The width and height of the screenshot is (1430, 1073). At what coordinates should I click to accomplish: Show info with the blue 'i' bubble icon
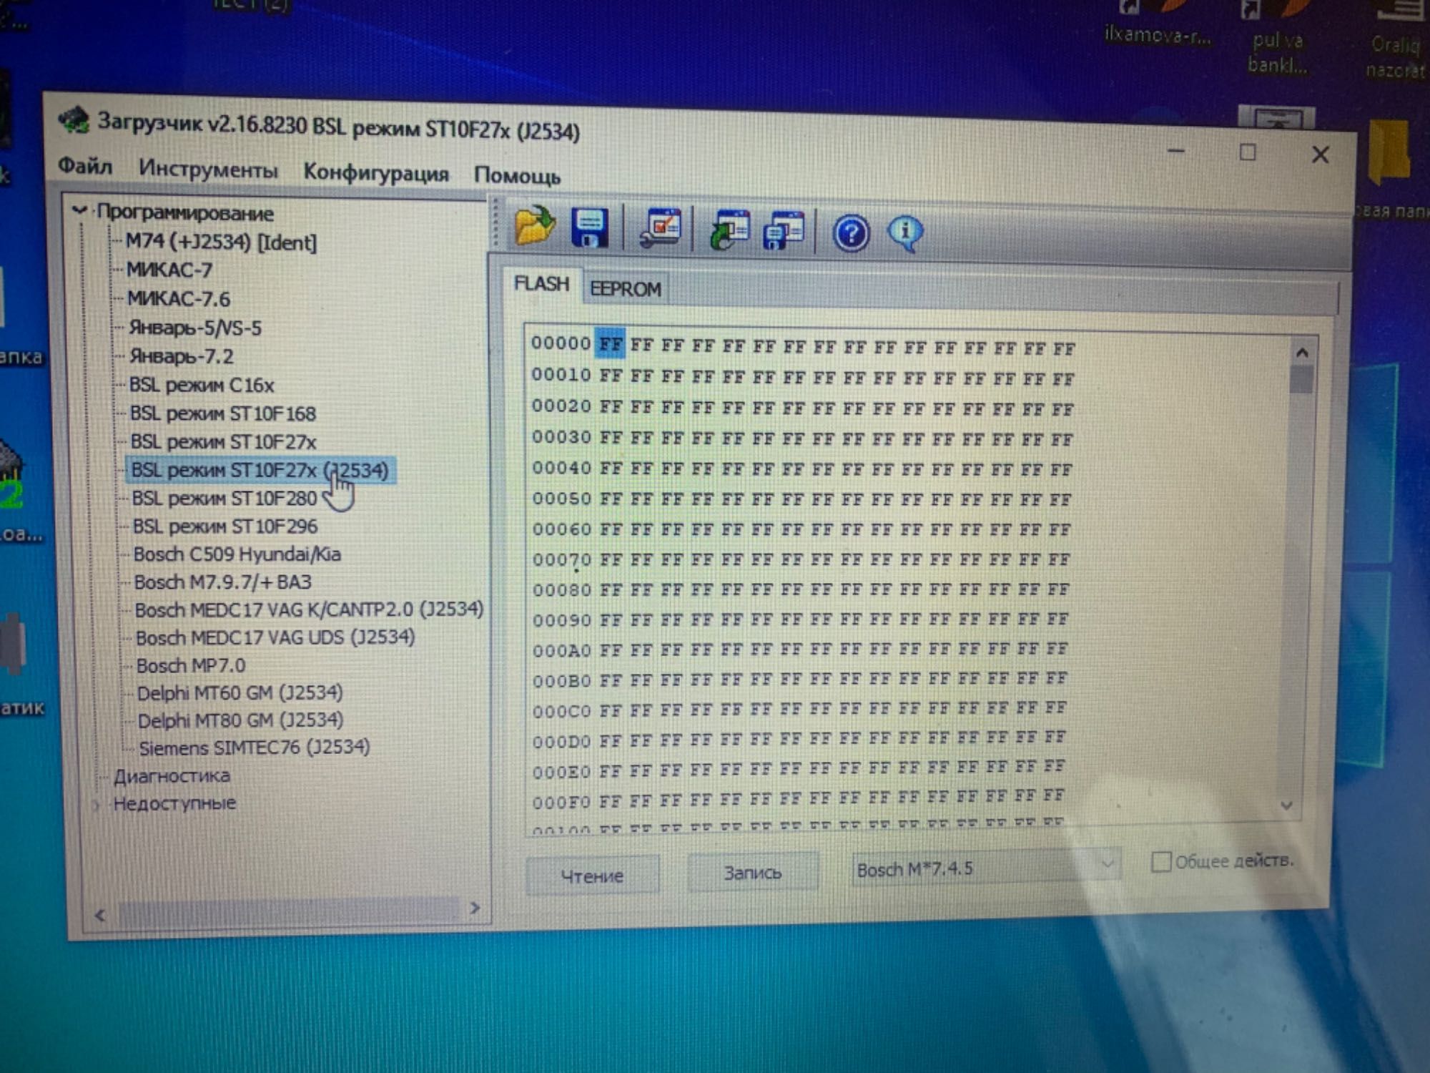905,233
